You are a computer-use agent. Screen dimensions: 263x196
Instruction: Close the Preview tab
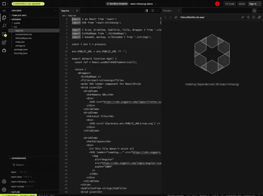click(179, 11)
